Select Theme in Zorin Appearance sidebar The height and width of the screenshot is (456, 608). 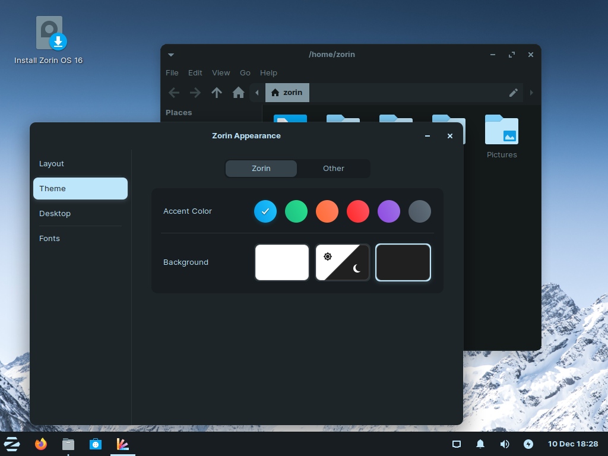(80, 188)
